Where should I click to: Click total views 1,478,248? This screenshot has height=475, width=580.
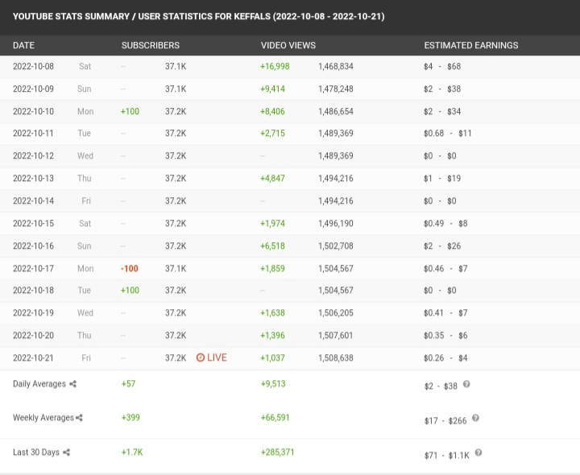coord(336,89)
